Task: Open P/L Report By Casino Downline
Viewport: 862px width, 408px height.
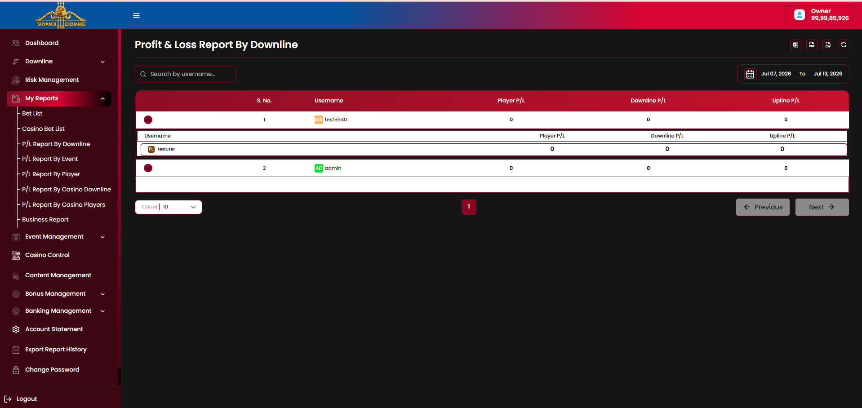Action: point(67,190)
